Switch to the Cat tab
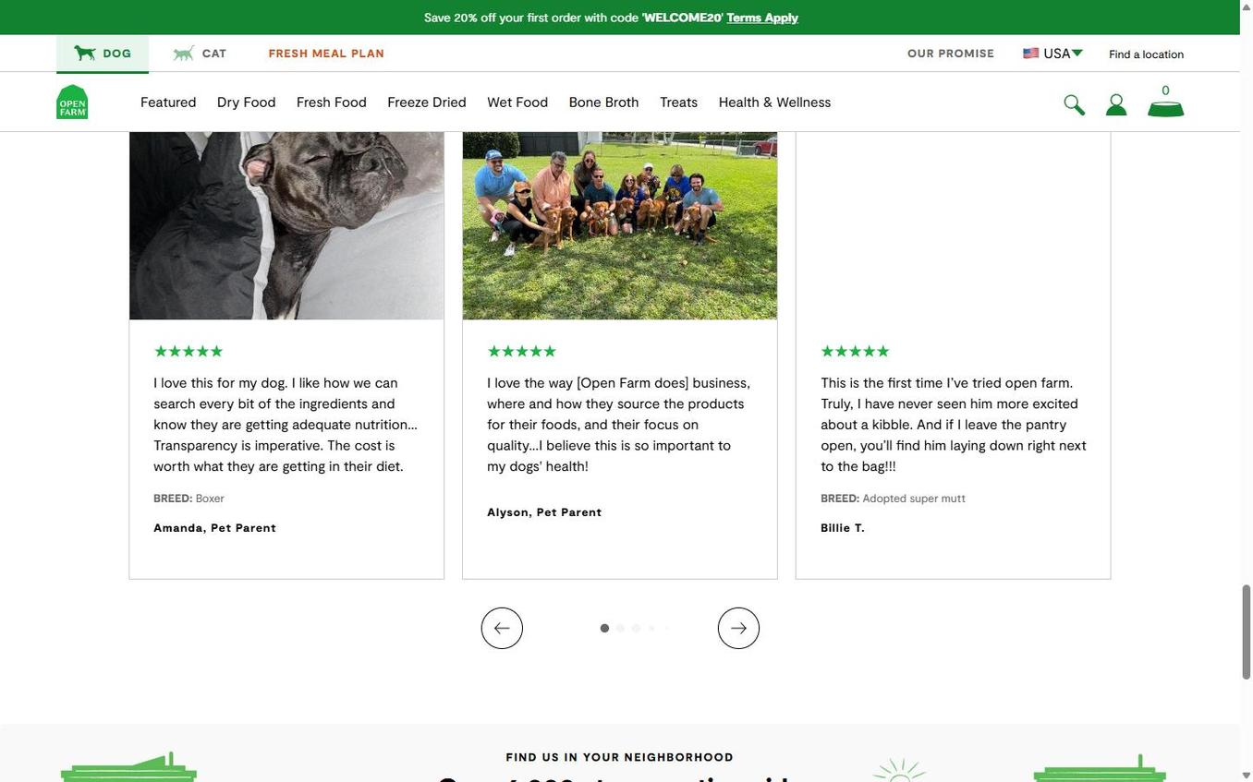This screenshot has width=1253, height=782. [200, 54]
